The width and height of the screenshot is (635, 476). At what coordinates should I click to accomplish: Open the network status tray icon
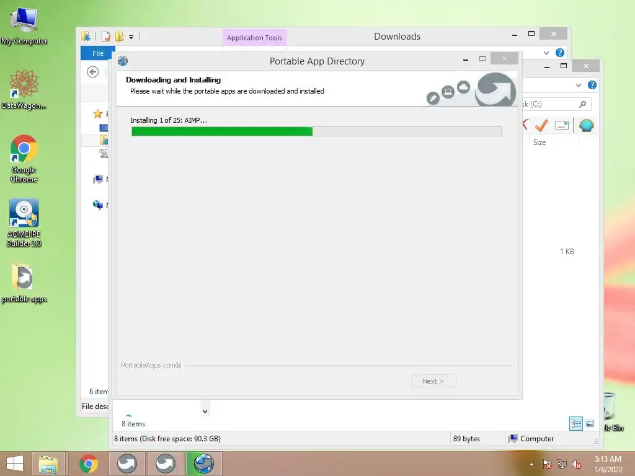point(562,464)
